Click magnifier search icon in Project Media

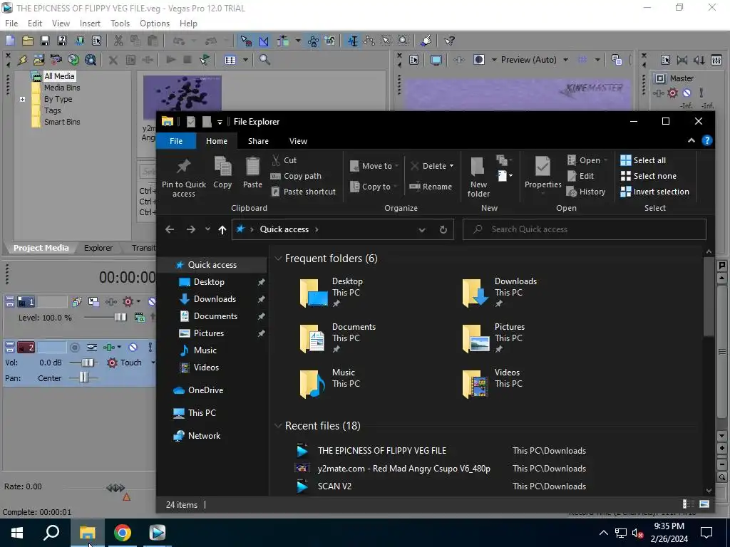coord(264,60)
